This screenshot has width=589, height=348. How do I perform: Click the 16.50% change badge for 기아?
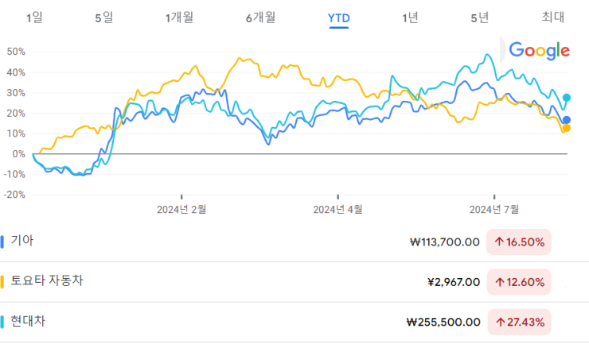[519, 242]
